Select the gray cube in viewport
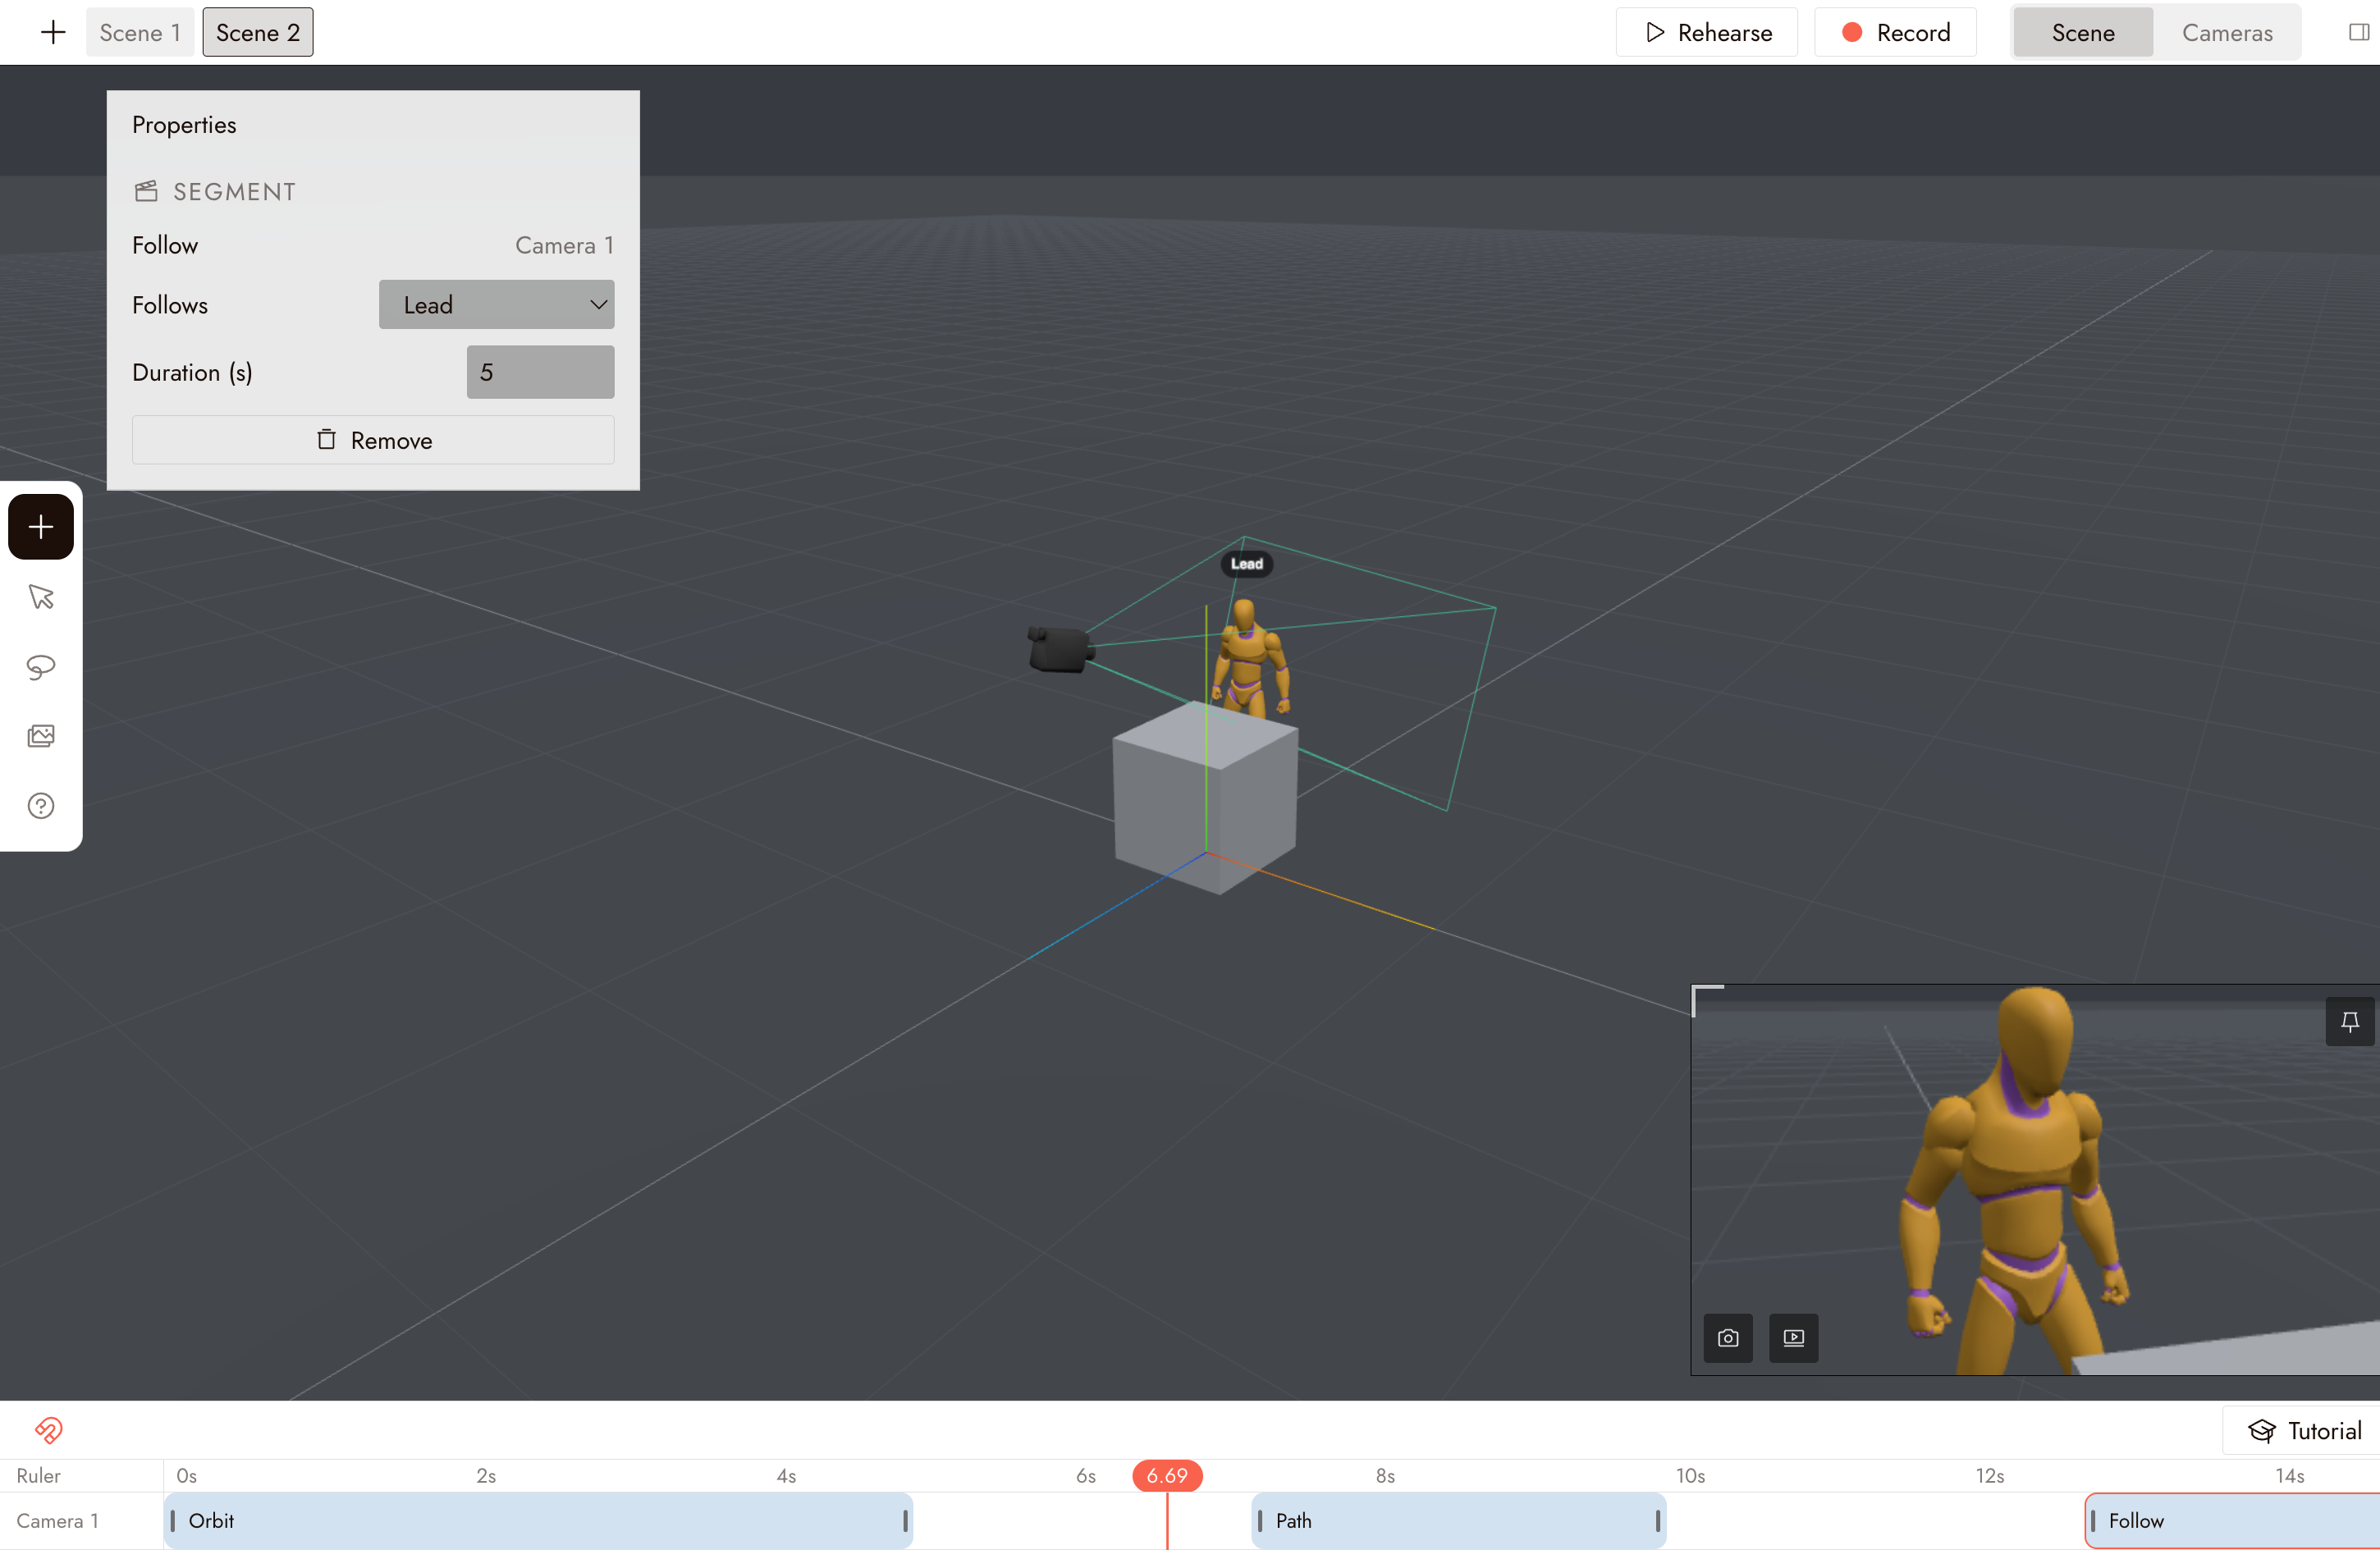The height and width of the screenshot is (1559, 2380). point(1205,797)
